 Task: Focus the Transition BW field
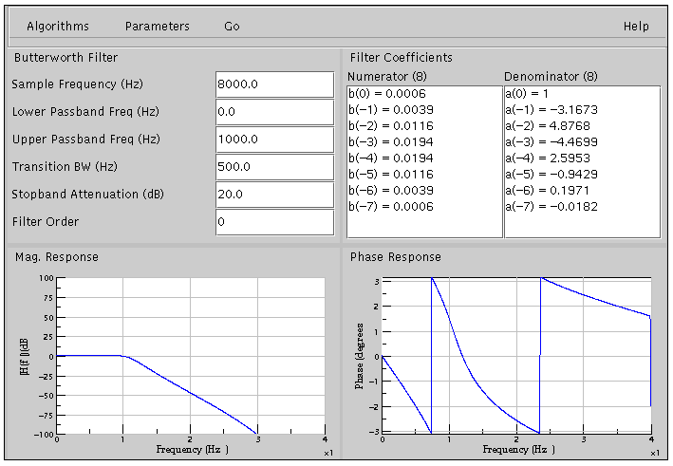click(274, 167)
